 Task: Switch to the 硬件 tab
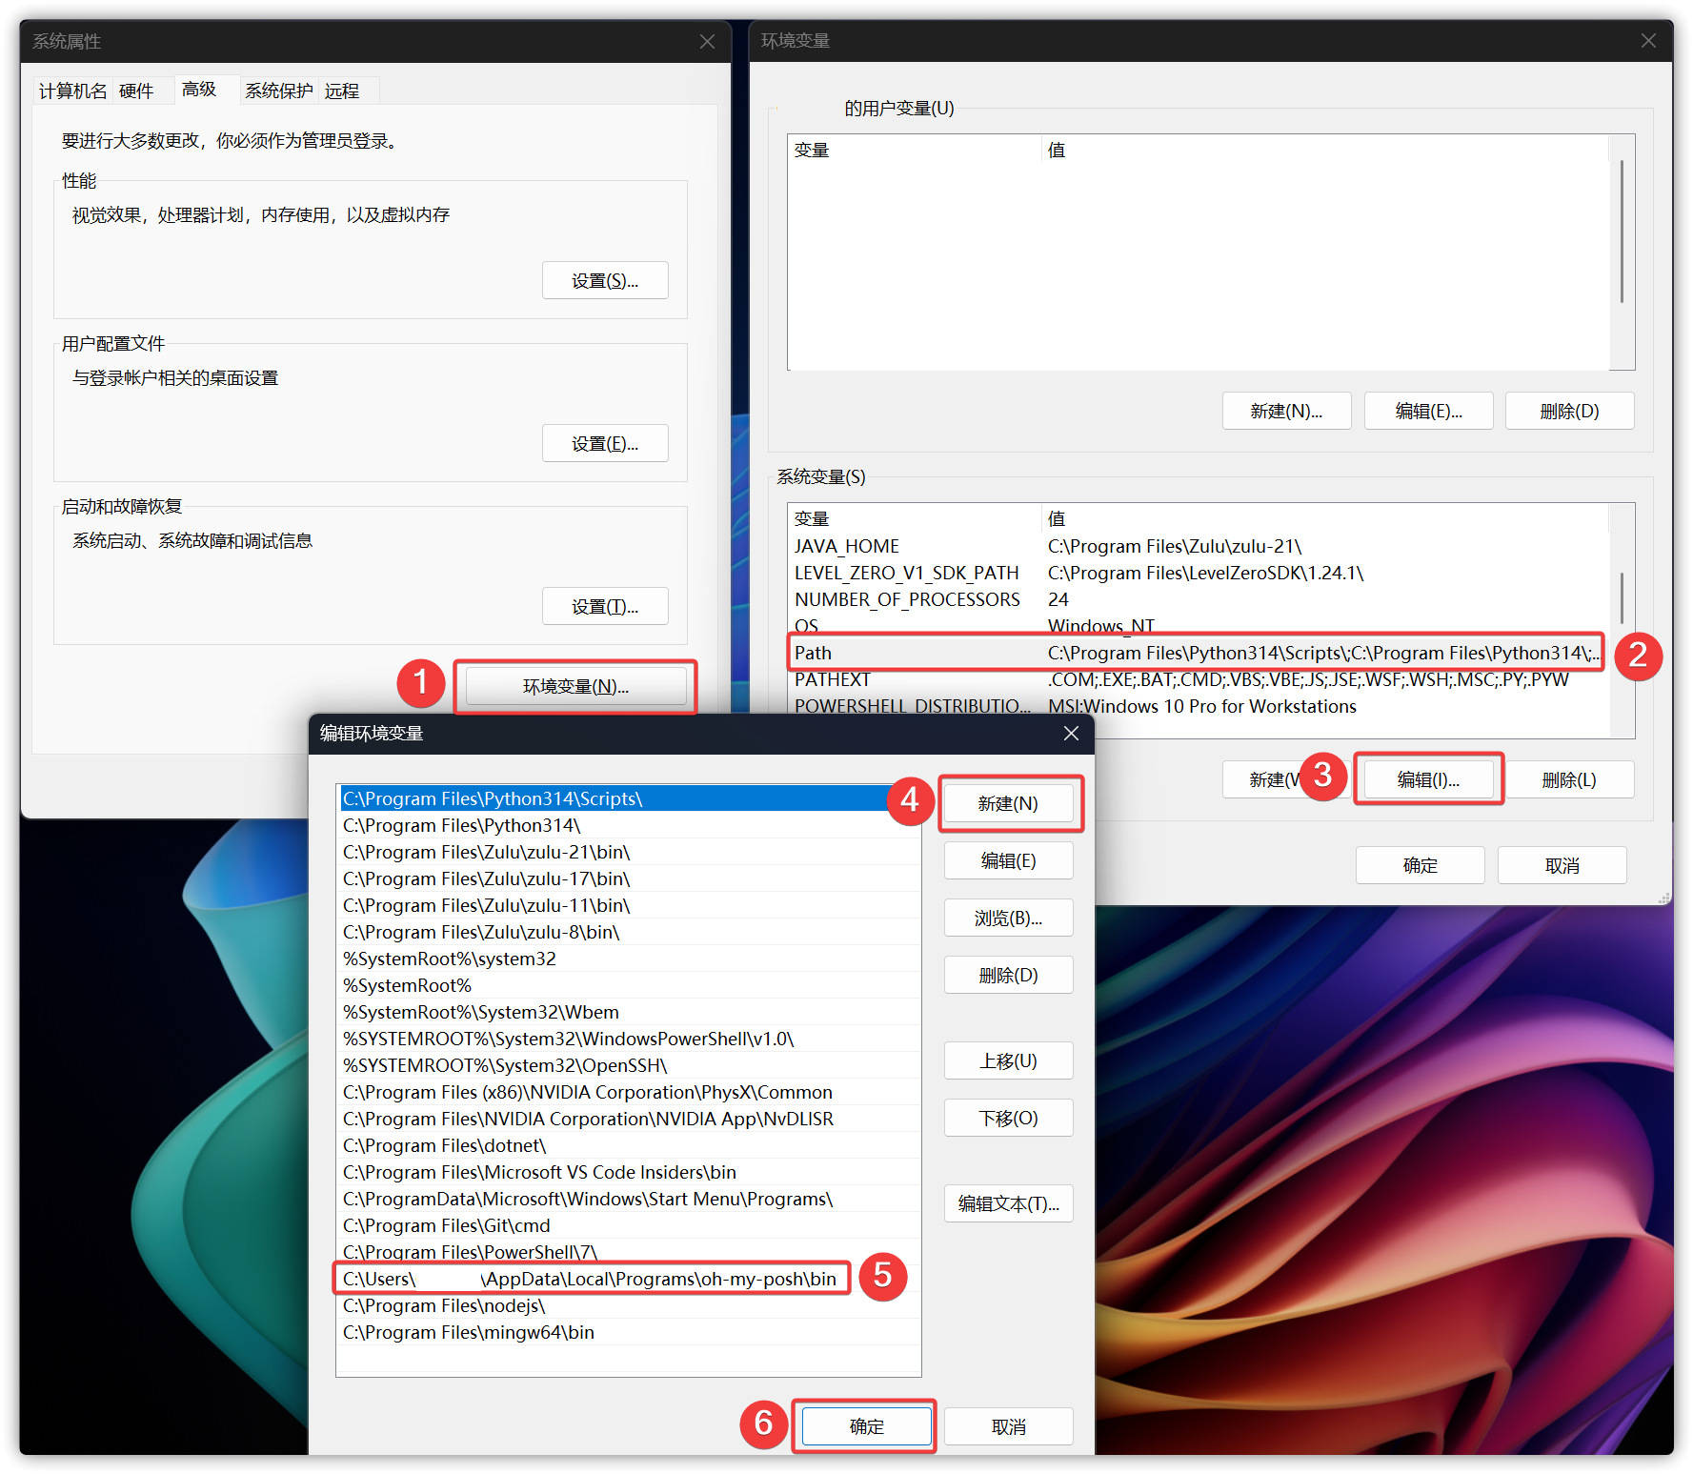(136, 91)
